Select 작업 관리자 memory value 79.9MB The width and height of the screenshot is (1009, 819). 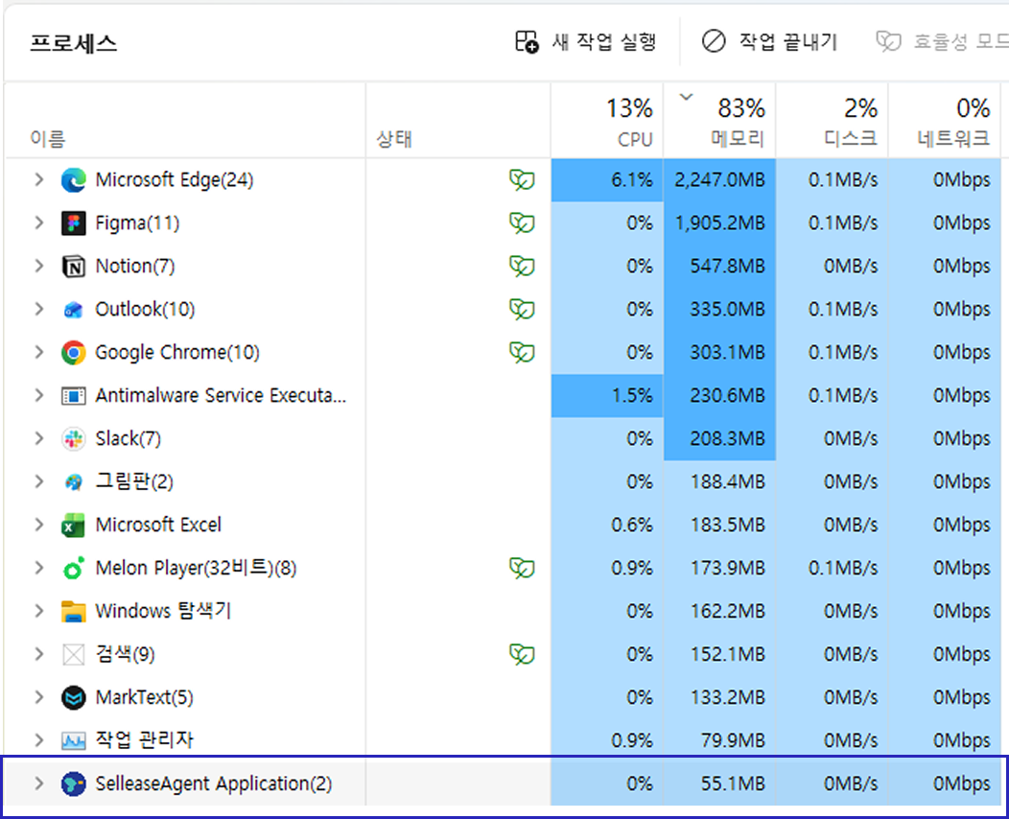pyautogui.click(x=719, y=739)
